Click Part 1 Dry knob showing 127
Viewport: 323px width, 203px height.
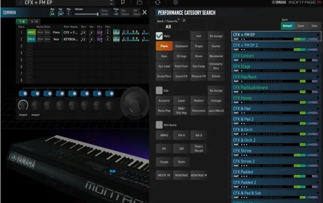100,33
